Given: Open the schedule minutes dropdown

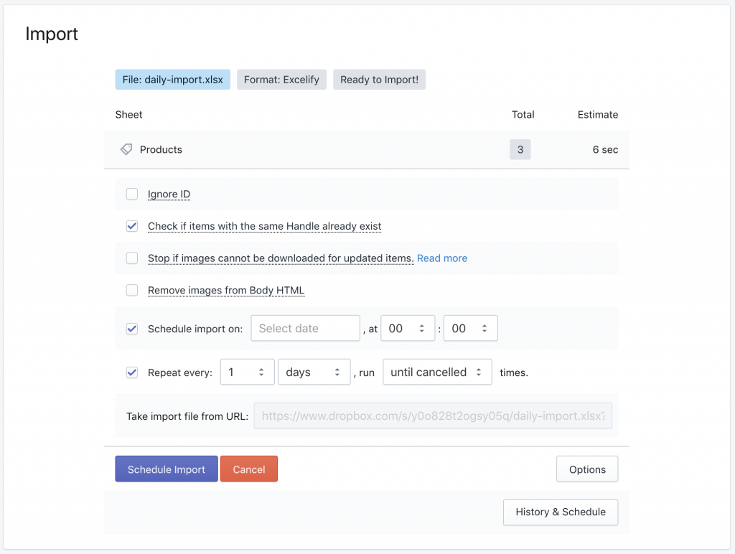Looking at the screenshot, I should click(470, 329).
